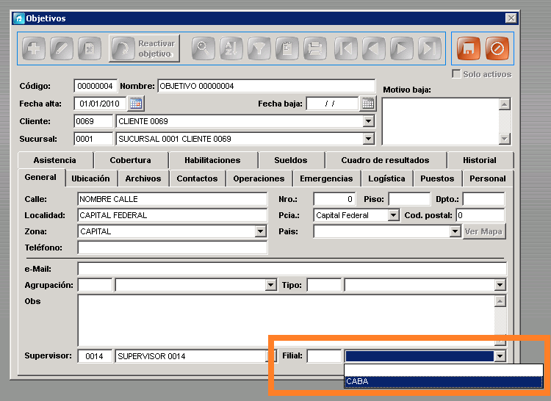Viewport: 551px width, 401px height.
Task: Click the Obs text area
Action: (x=286, y=321)
